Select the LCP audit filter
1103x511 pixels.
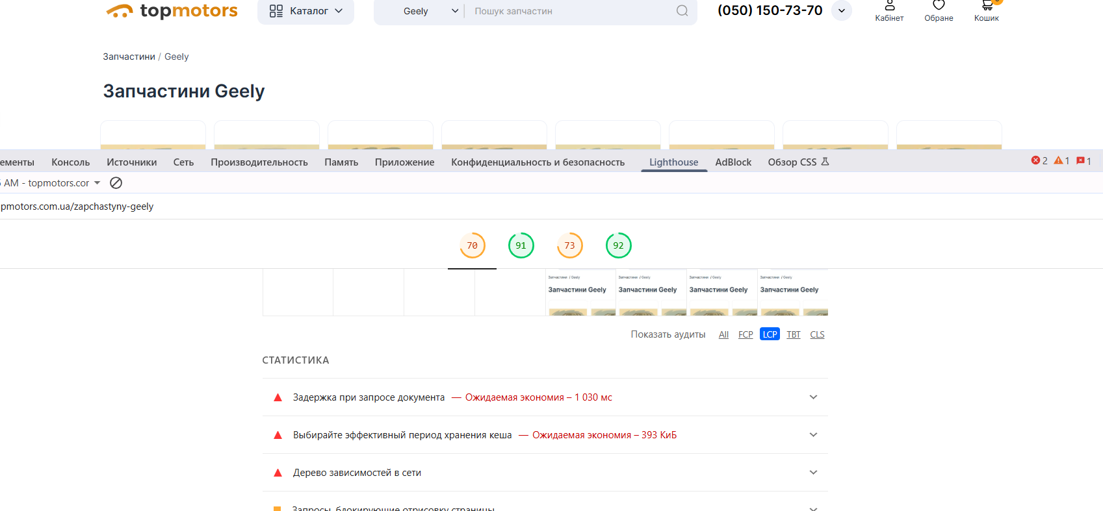point(770,334)
